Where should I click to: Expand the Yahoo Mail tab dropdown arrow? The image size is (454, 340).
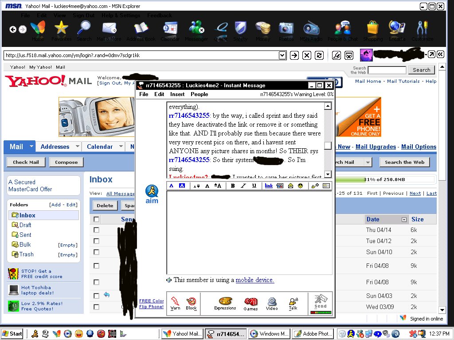[x=31, y=146]
